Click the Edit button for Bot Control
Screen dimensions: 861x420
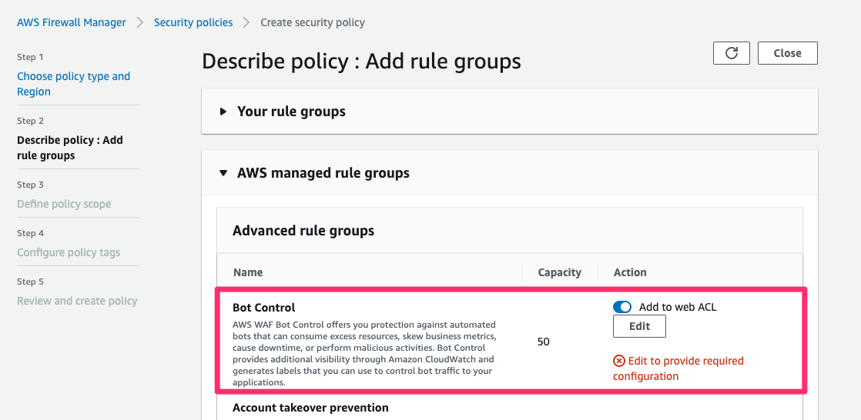click(639, 326)
